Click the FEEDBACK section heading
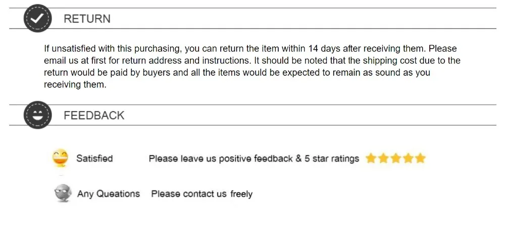The image size is (505, 243). coord(94,115)
